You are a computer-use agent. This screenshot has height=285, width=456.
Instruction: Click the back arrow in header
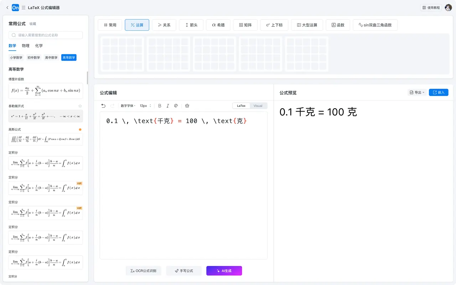pos(7,7)
